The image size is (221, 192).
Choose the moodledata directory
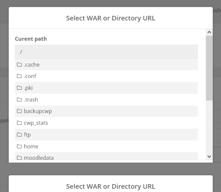coord(39,158)
